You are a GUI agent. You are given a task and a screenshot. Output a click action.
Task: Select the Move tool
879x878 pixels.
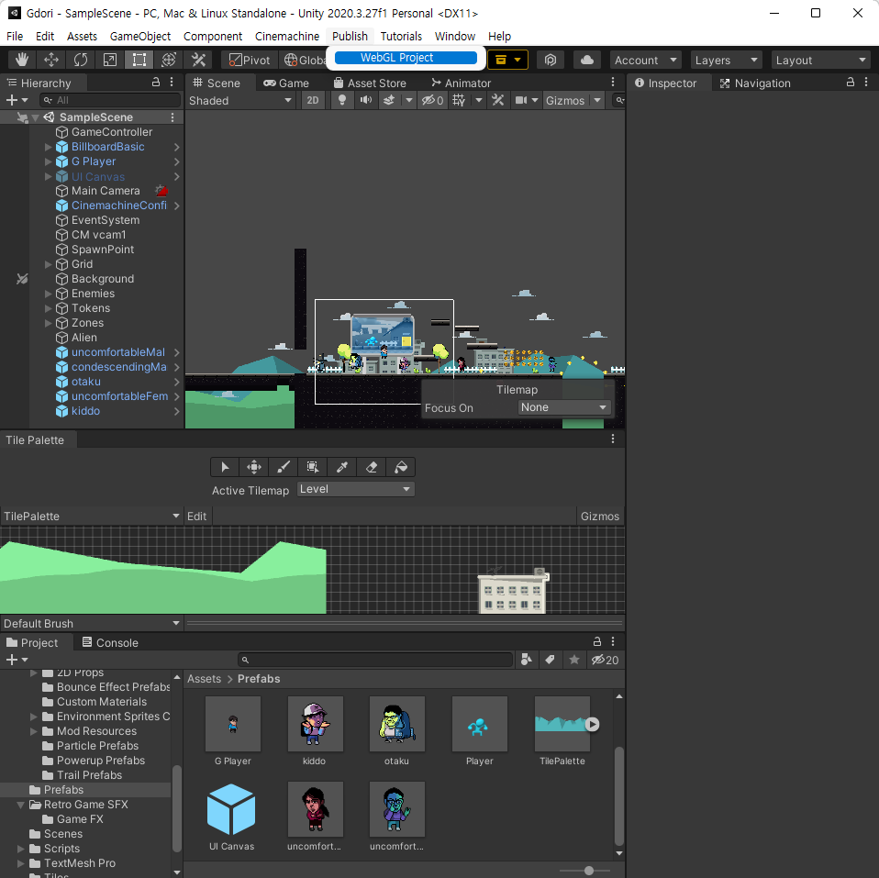coord(51,60)
